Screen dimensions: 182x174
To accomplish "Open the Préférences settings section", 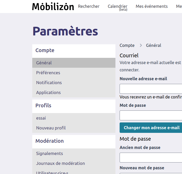I will (48, 73).
